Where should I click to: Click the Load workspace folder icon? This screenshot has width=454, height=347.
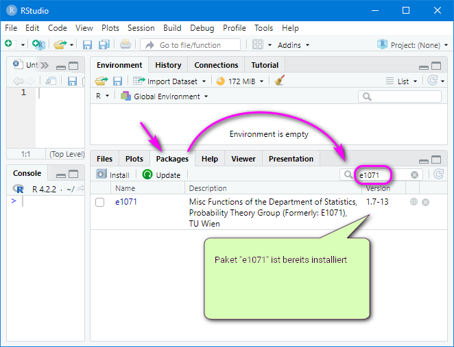point(101,81)
